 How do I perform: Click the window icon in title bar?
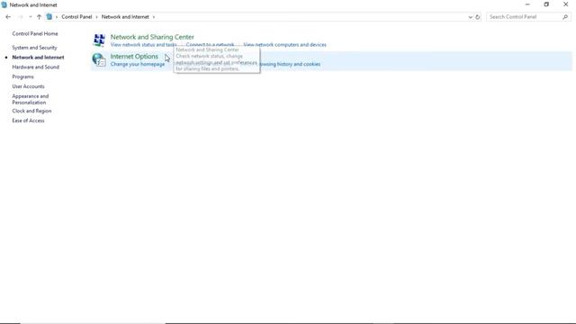pos(4,4)
